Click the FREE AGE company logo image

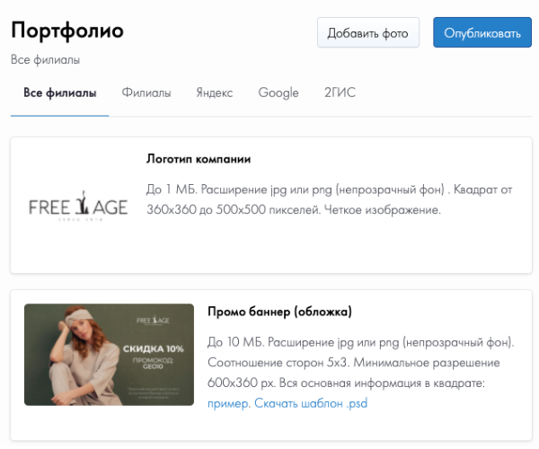tap(78, 207)
